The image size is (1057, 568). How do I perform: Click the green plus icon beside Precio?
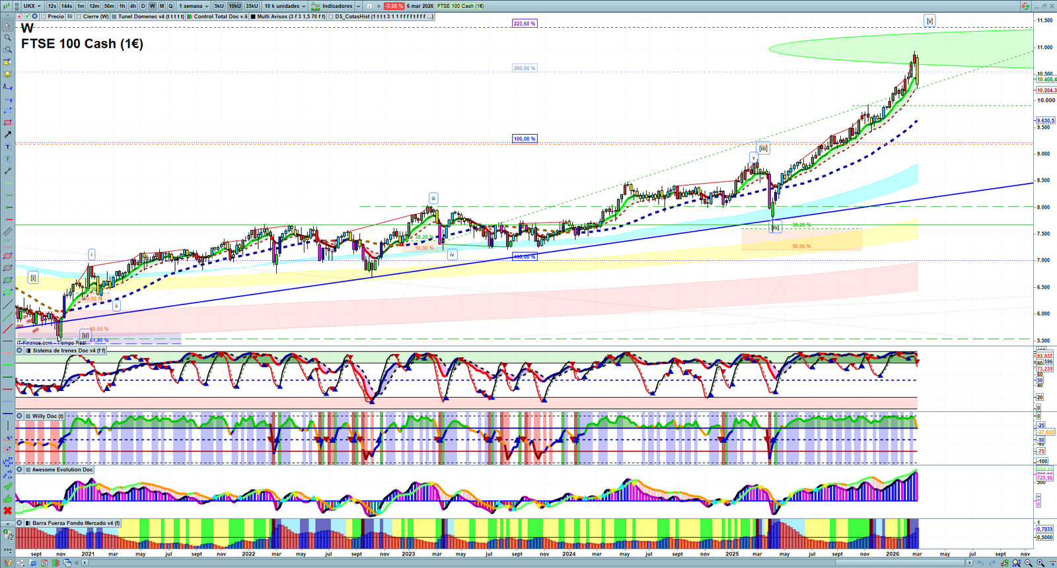tap(27, 17)
